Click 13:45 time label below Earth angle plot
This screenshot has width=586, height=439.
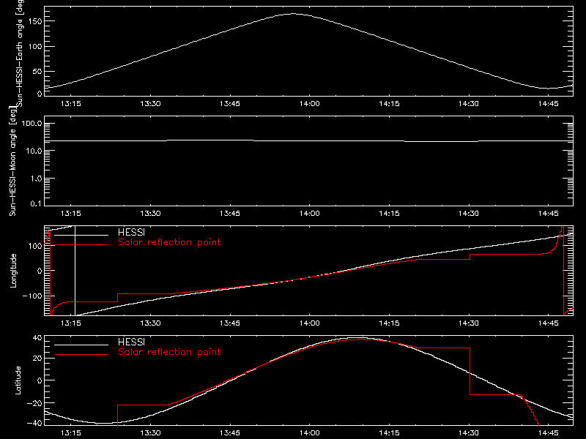[230, 103]
